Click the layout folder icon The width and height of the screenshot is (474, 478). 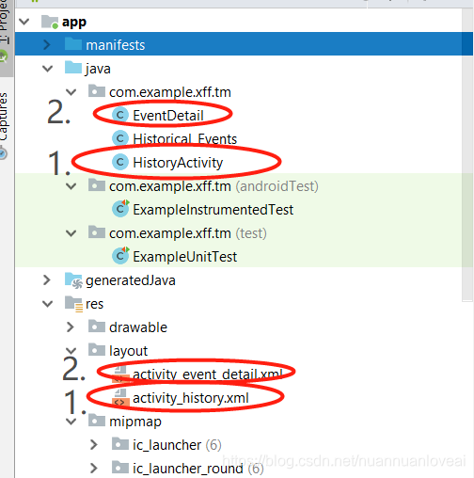coord(97,350)
